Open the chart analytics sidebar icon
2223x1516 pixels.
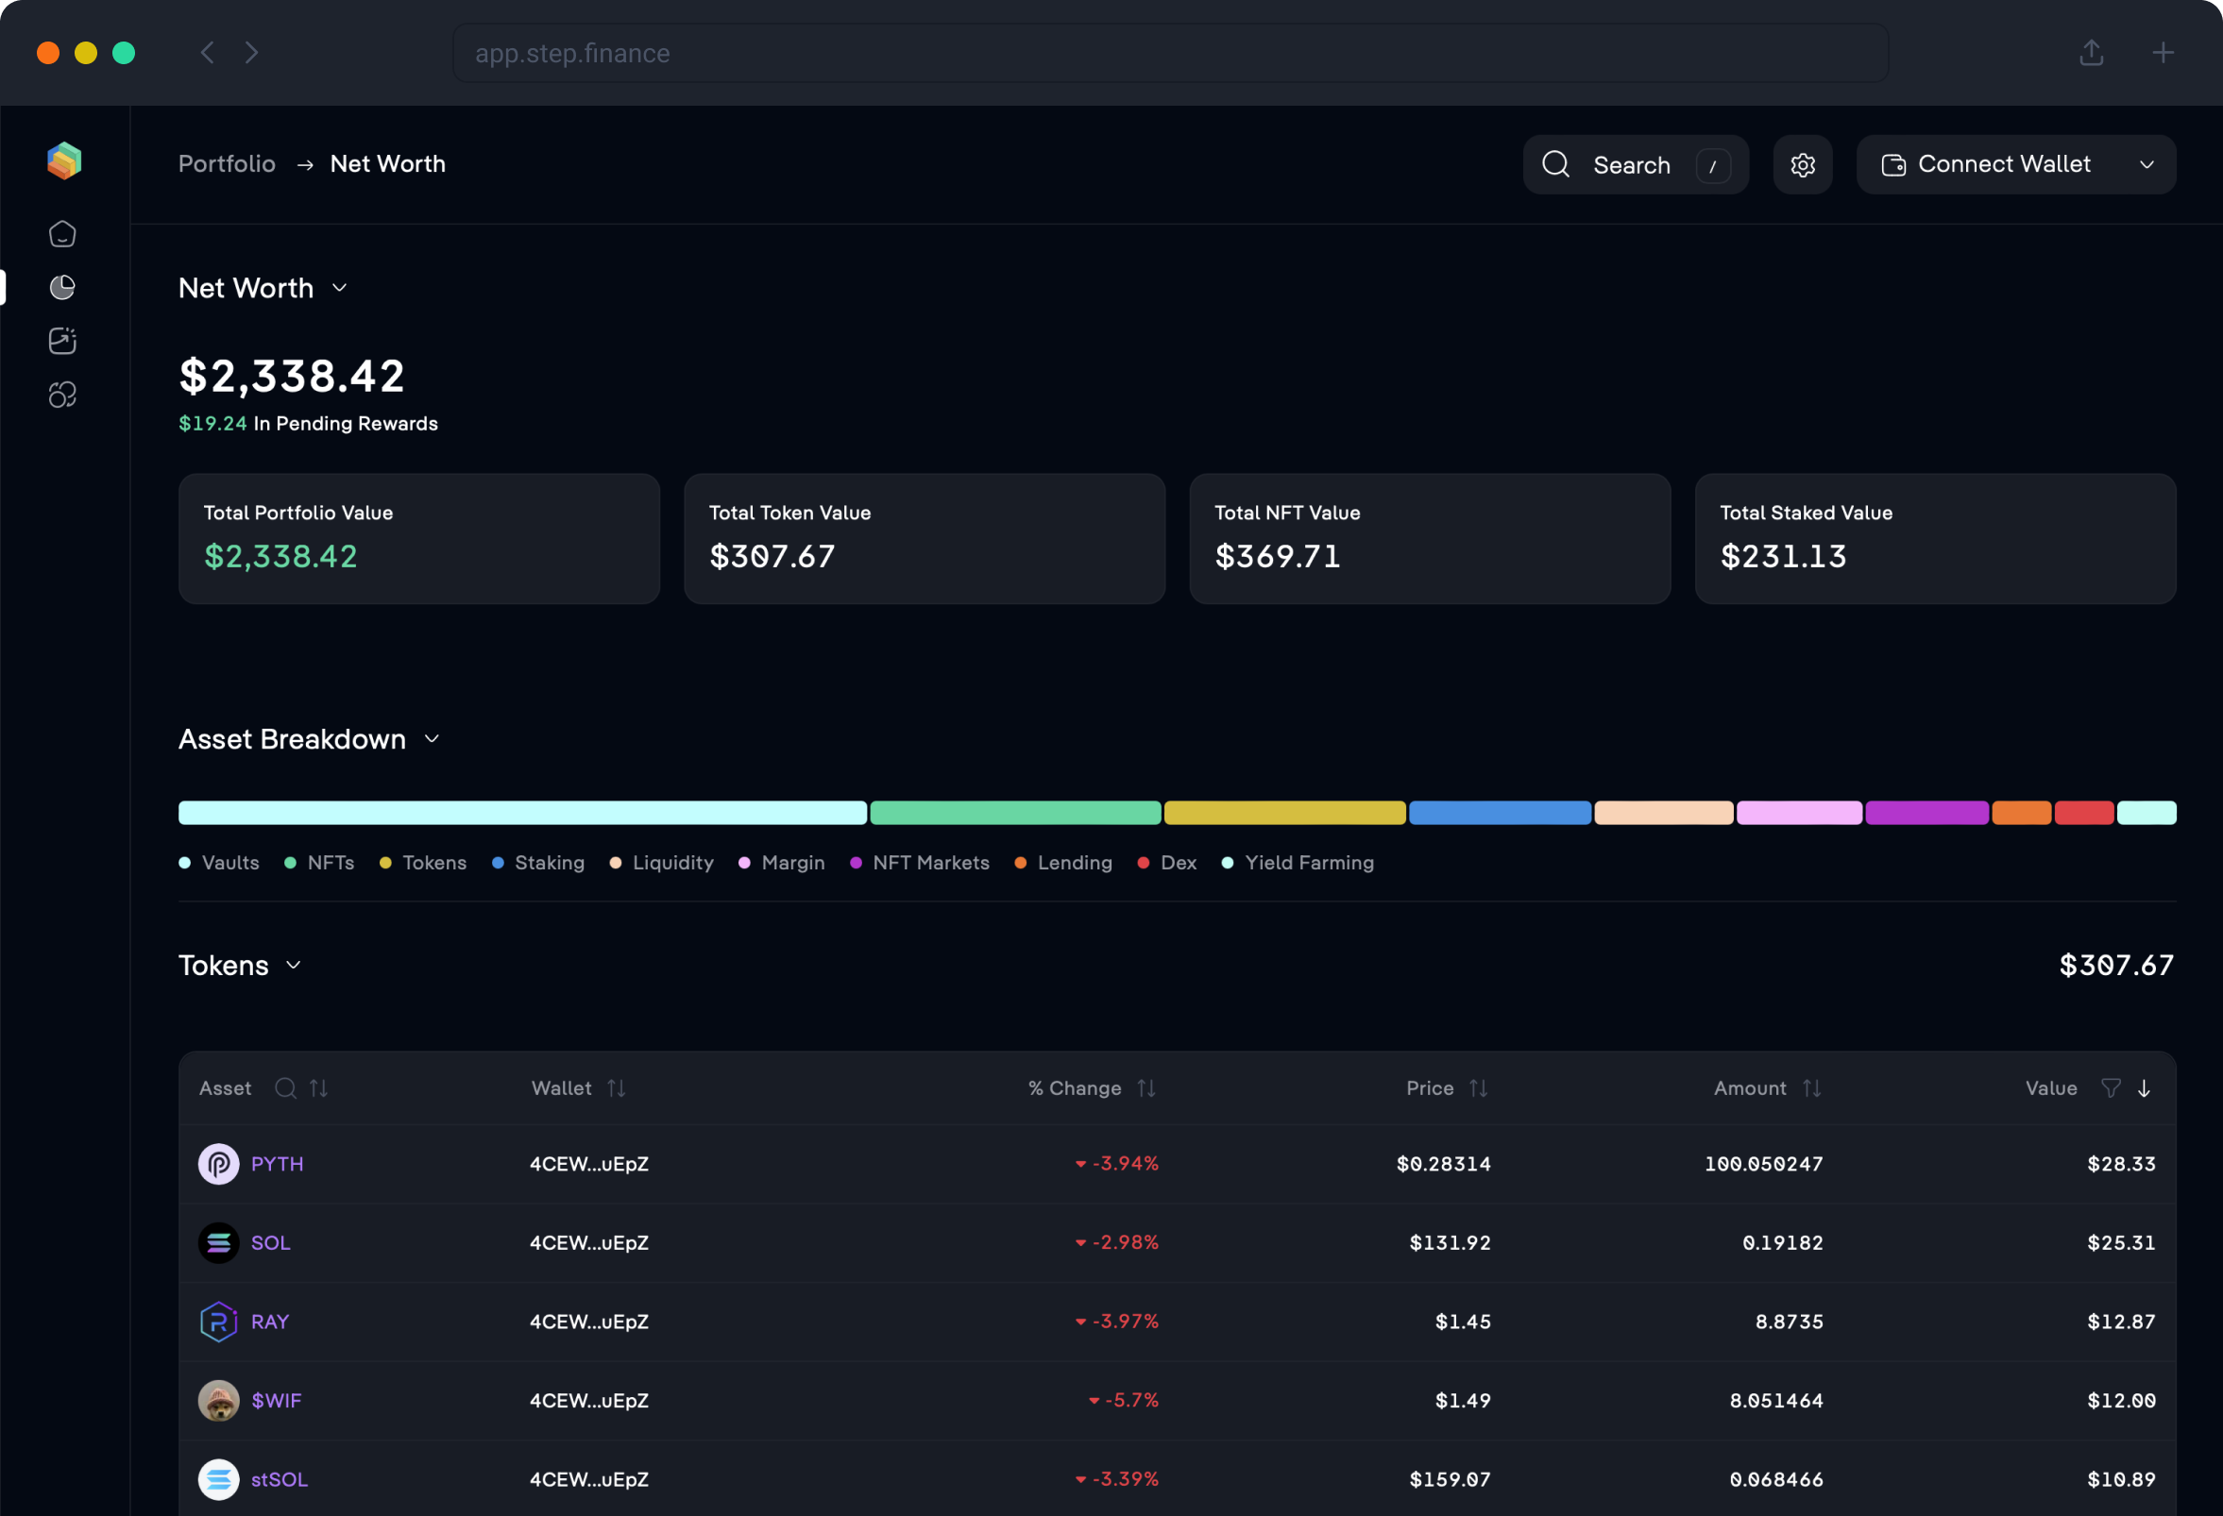pyautogui.click(x=62, y=342)
